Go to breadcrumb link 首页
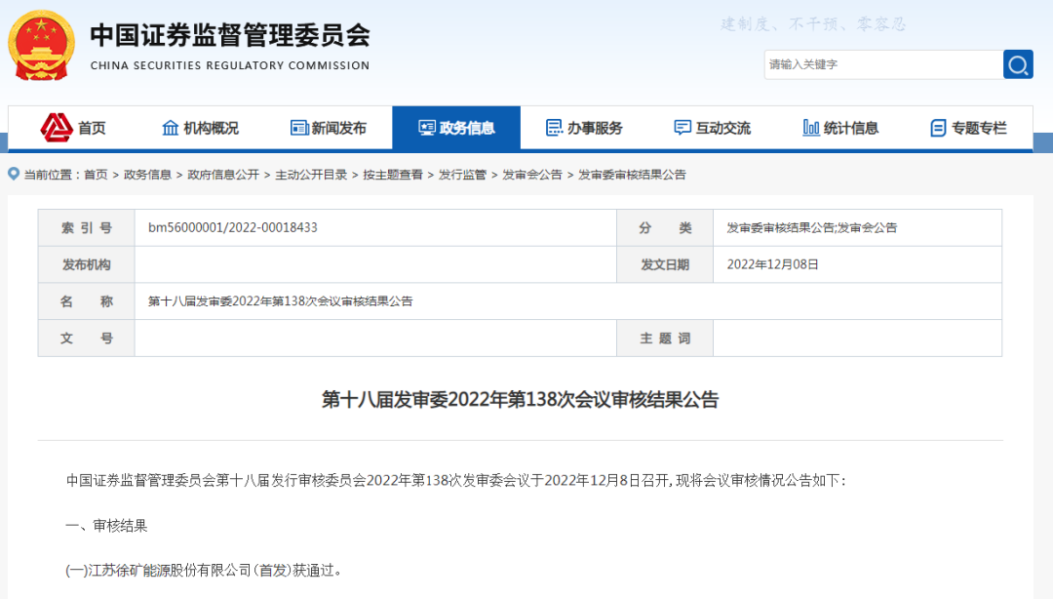This screenshot has width=1053, height=599. coord(96,175)
